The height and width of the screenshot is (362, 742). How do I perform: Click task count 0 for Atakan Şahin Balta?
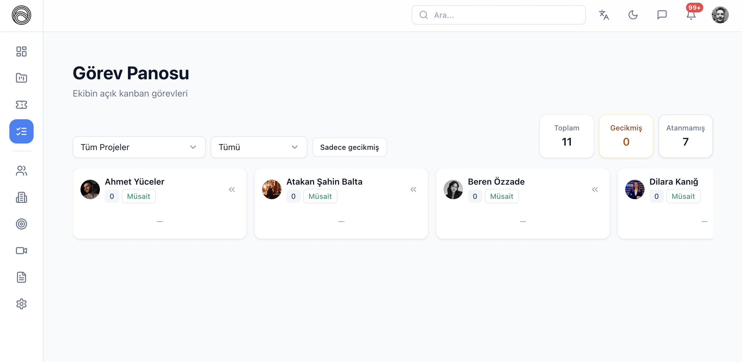294,196
